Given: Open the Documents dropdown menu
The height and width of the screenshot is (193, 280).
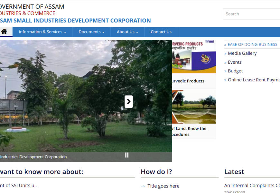Looking at the screenshot, I should [x=91, y=32].
